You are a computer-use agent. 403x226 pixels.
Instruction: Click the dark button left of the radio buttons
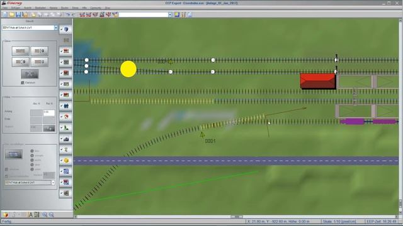(x=14, y=154)
